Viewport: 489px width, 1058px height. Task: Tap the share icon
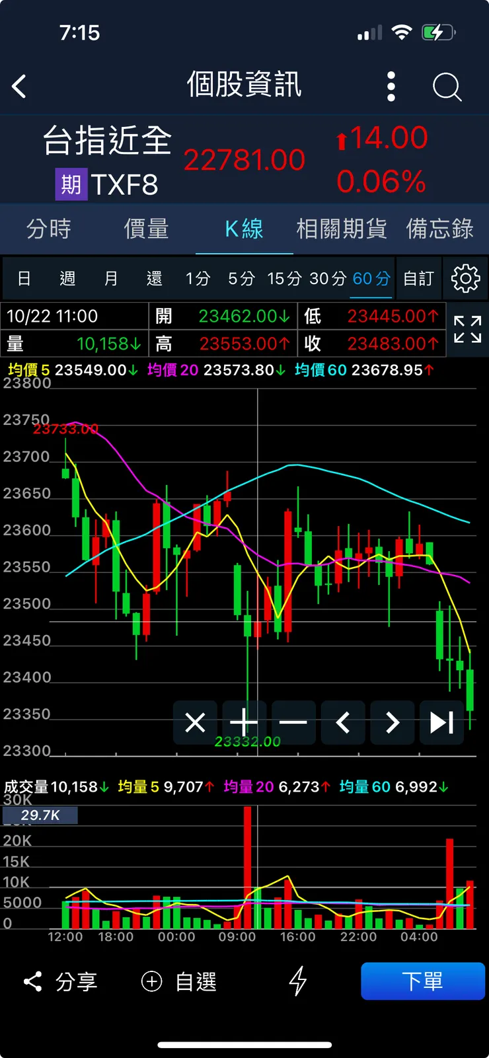point(32,981)
